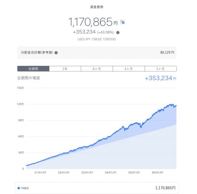Image resolution: width=197 pixels, height=194 pixels.
Task: Click the 22/01/01 x-axis date label
Action: (64, 172)
